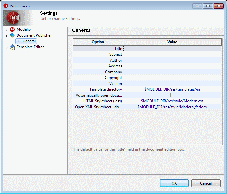The image size is (227, 194).
Task: Click $MODULE_DIR/res/style/Modern_fr.docx value
Action: (x=172, y=107)
